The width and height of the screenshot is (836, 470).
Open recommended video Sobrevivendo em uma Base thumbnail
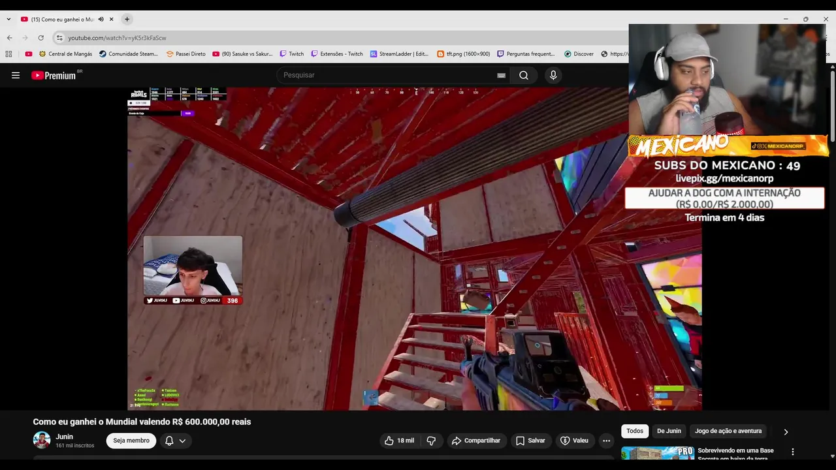(657, 453)
